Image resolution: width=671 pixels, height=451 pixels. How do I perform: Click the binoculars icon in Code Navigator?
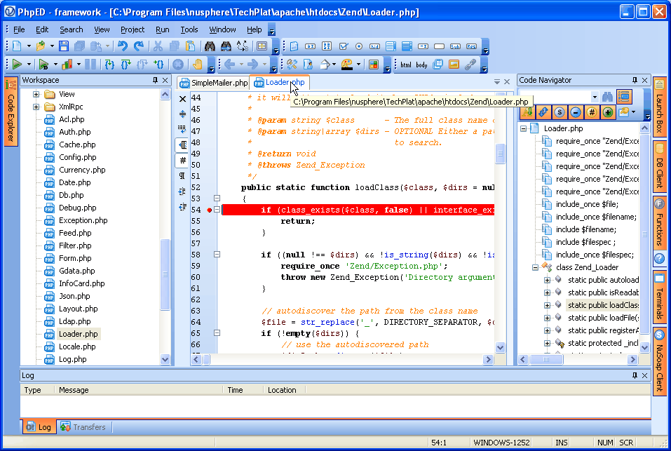pos(607,97)
